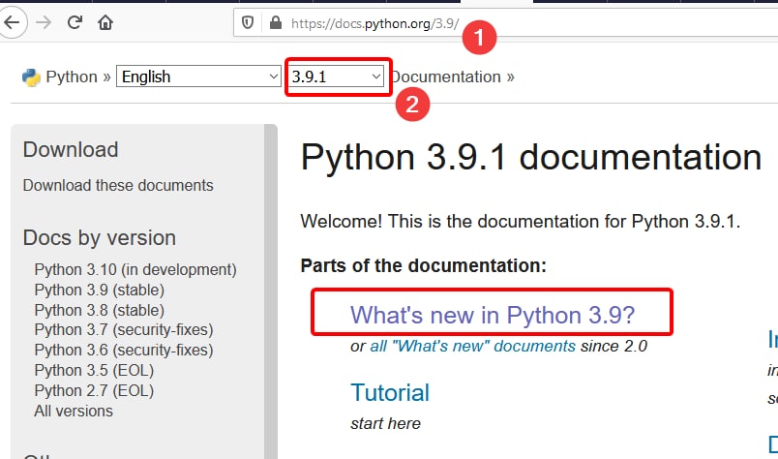Click the forward navigation arrow
The height and width of the screenshot is (459, 778).
point(44,22)
